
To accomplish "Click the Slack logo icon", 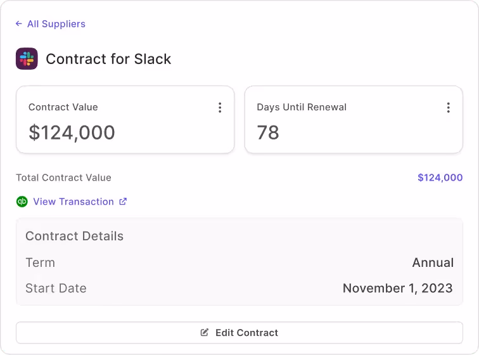I will coord(27,59).
